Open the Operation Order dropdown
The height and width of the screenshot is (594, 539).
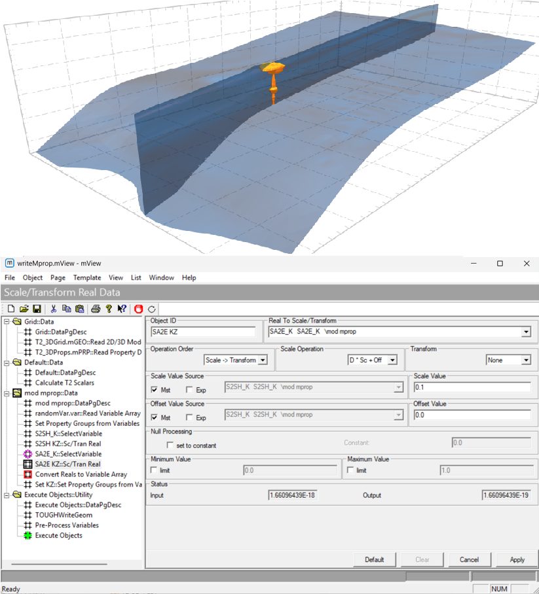pyautogui.click(x=263, y=360)
